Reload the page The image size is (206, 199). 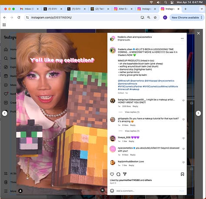tap(19, 17)
